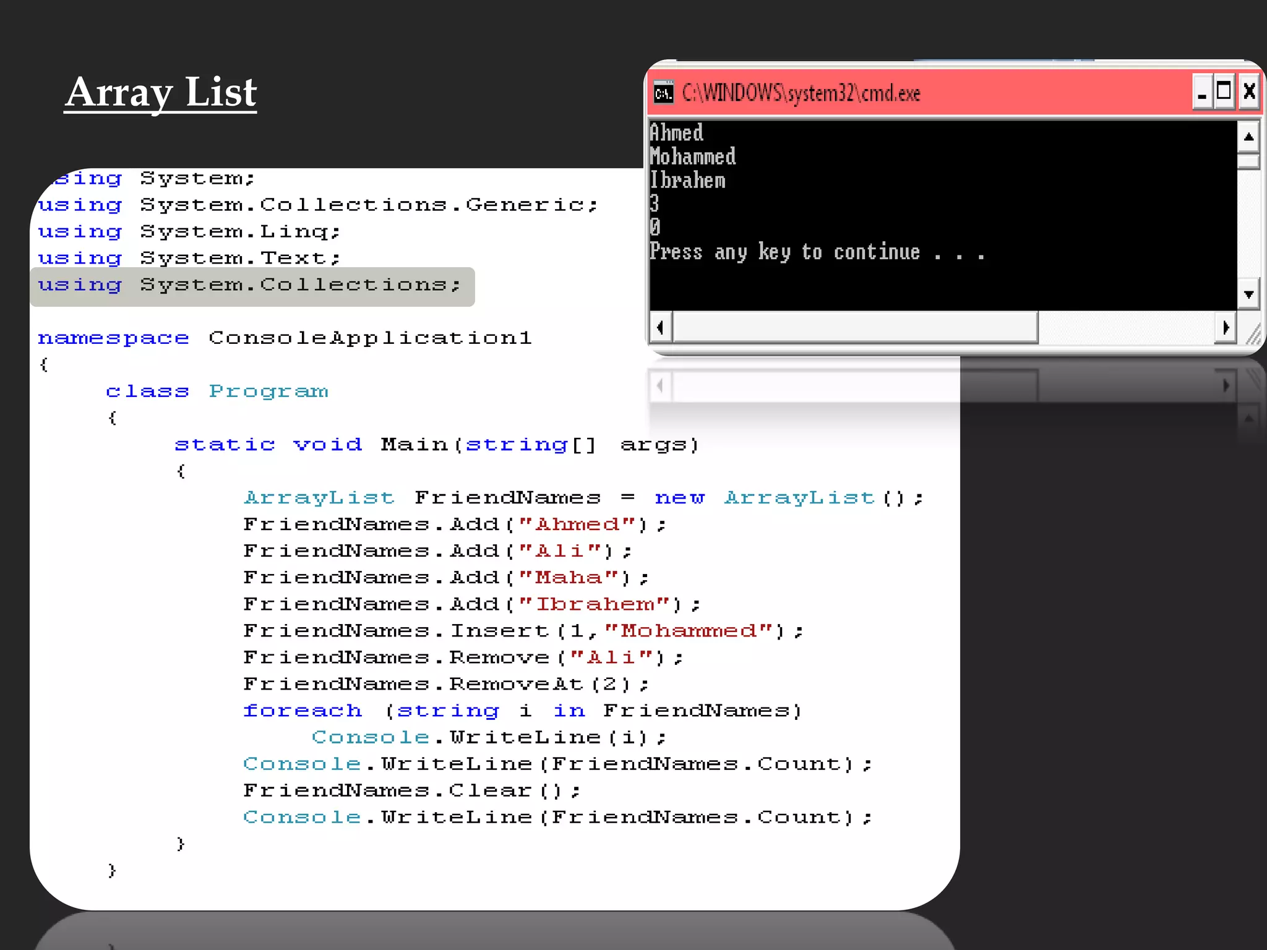Click 'Mohammed' in the console output

692,156
